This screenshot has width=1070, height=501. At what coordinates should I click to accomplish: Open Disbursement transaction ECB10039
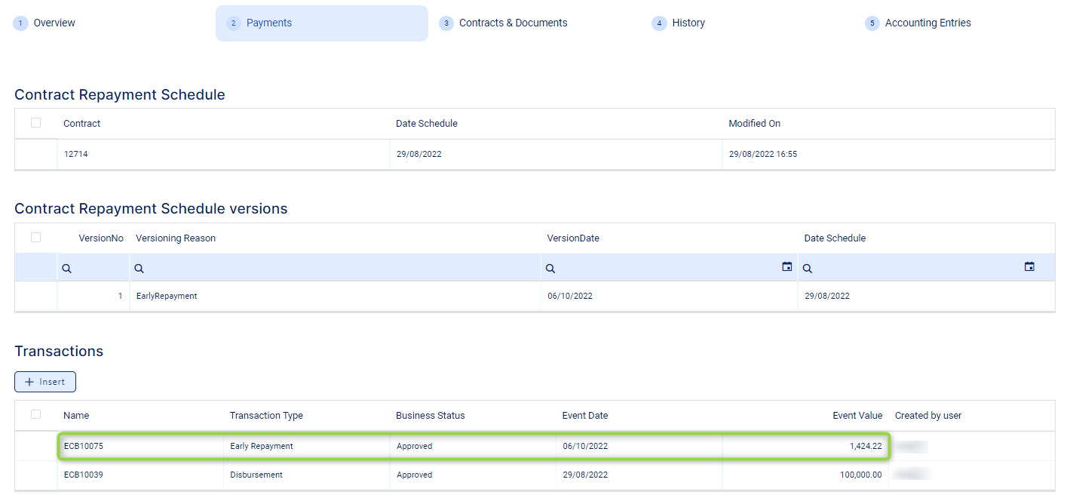(x=84, y=475)
